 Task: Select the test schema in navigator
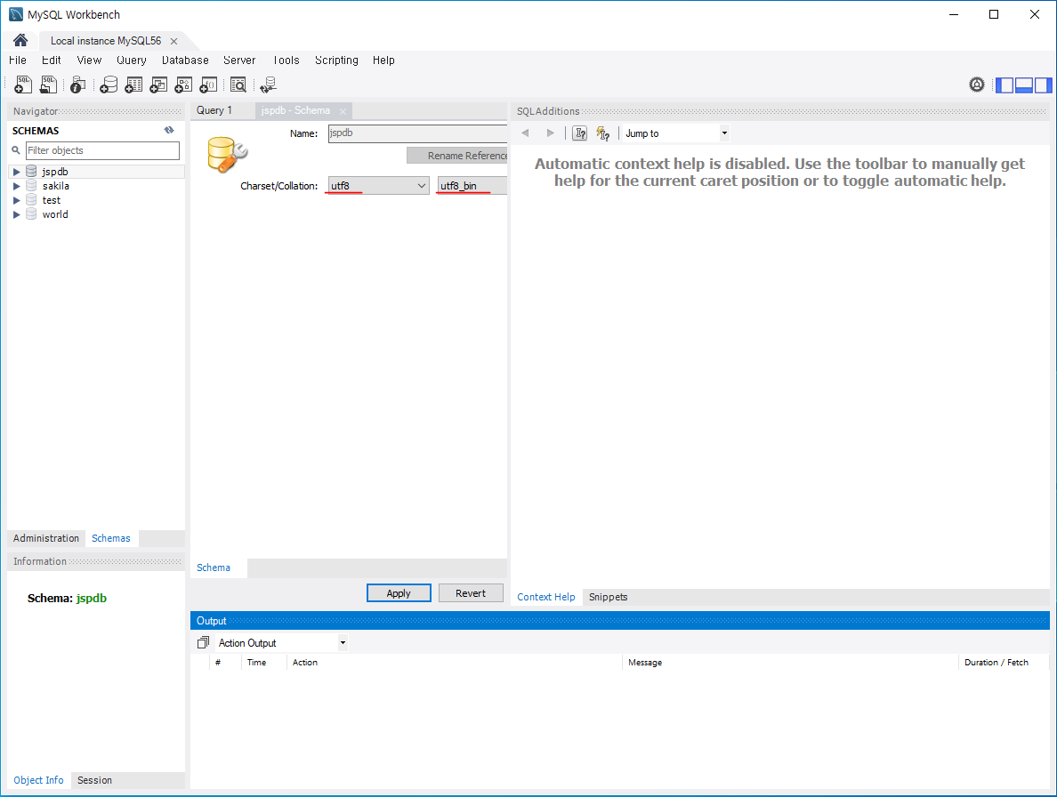coord(52,200)
